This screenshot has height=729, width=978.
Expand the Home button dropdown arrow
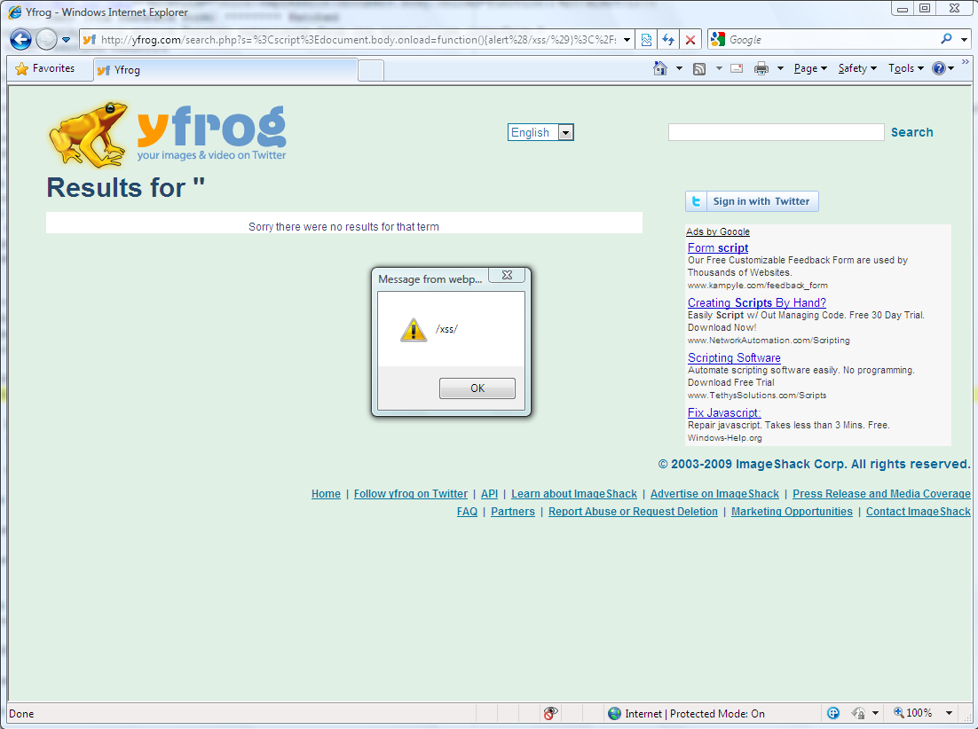click(679, 68)
